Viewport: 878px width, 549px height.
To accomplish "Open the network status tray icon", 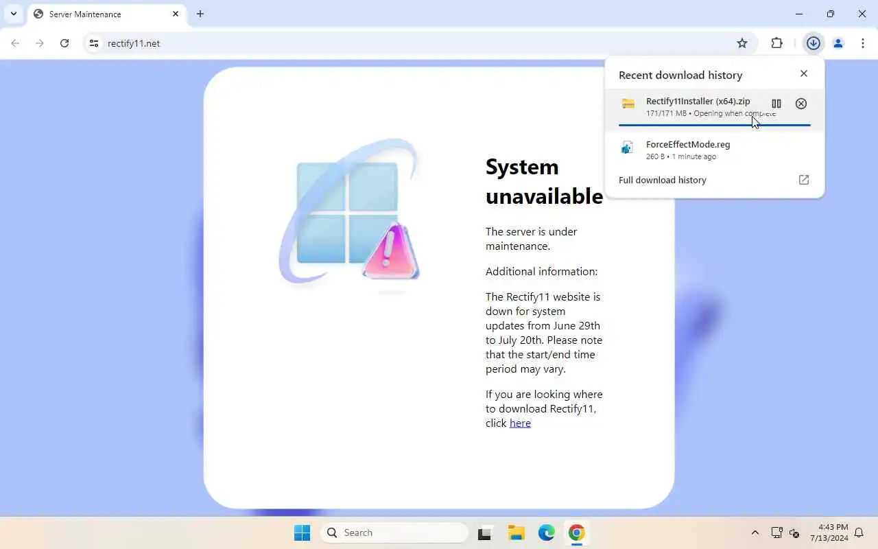I will pos(776,533).
